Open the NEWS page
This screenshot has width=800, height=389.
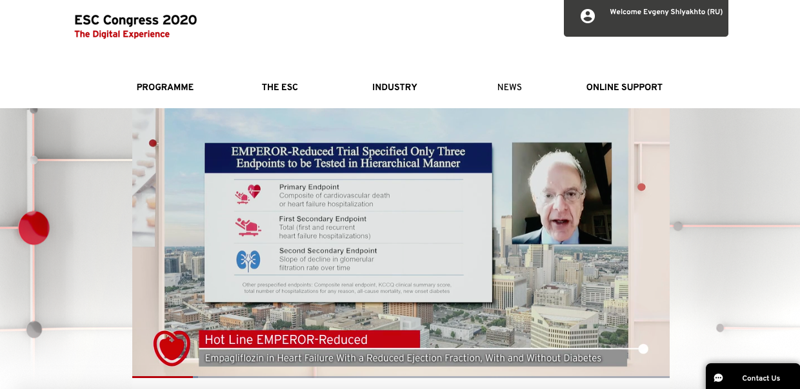tap(509, 88)
